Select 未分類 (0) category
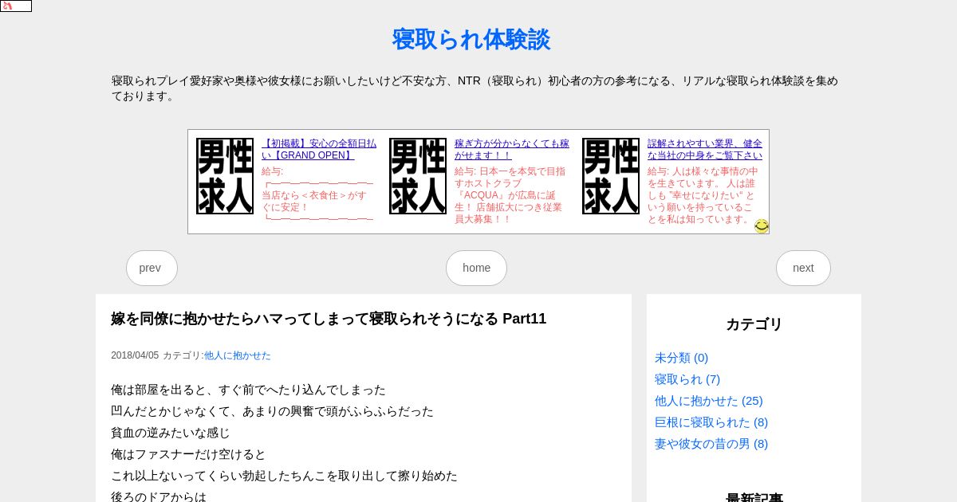The image size is (957, 502). [681, 358]
